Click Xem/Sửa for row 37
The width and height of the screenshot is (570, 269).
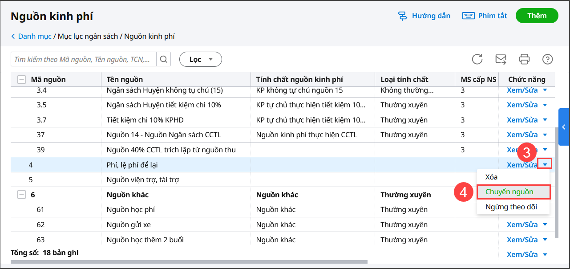[522, 135]
